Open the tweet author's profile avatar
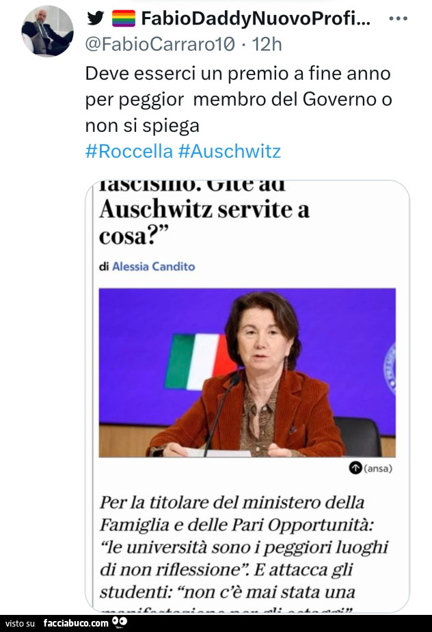Image resolution: width=432 pixels, height=632 pixels. click(x=47, y=31)
